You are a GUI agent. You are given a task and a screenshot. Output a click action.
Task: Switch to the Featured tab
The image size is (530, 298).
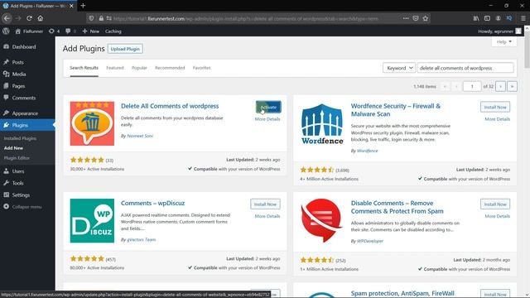tap(115, 68)
